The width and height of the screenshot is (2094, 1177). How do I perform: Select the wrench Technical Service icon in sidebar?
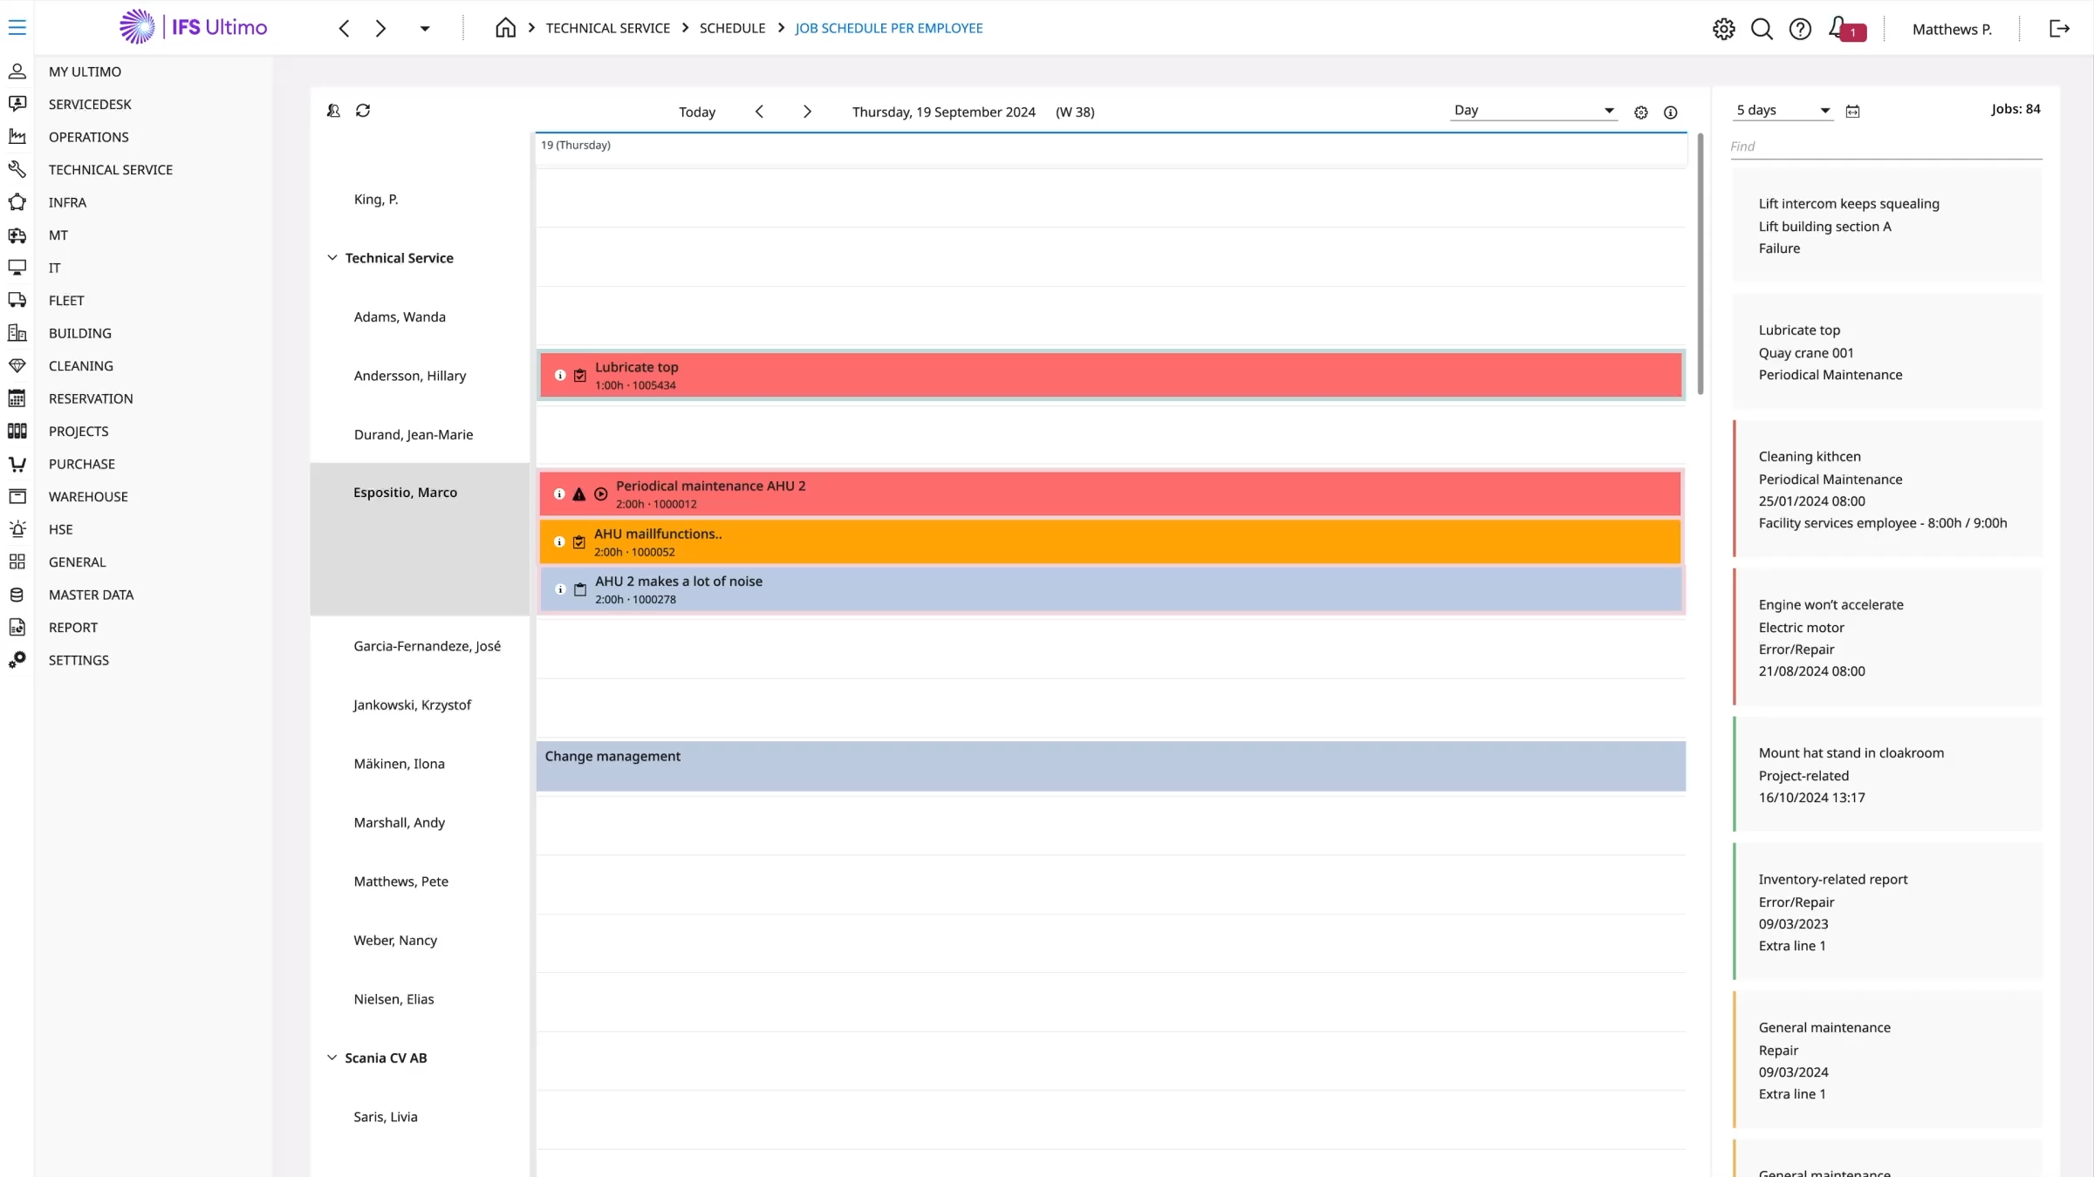(x=18, y=169)
